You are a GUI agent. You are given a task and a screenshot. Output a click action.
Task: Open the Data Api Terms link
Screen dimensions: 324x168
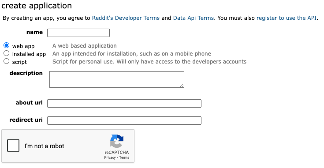point(193,18)
